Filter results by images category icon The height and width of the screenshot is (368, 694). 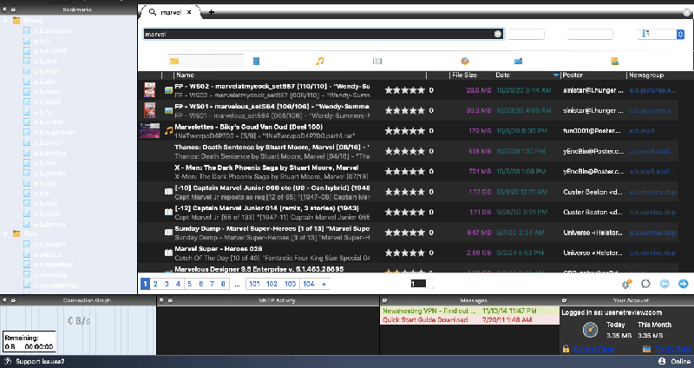[x=614, y=61]
